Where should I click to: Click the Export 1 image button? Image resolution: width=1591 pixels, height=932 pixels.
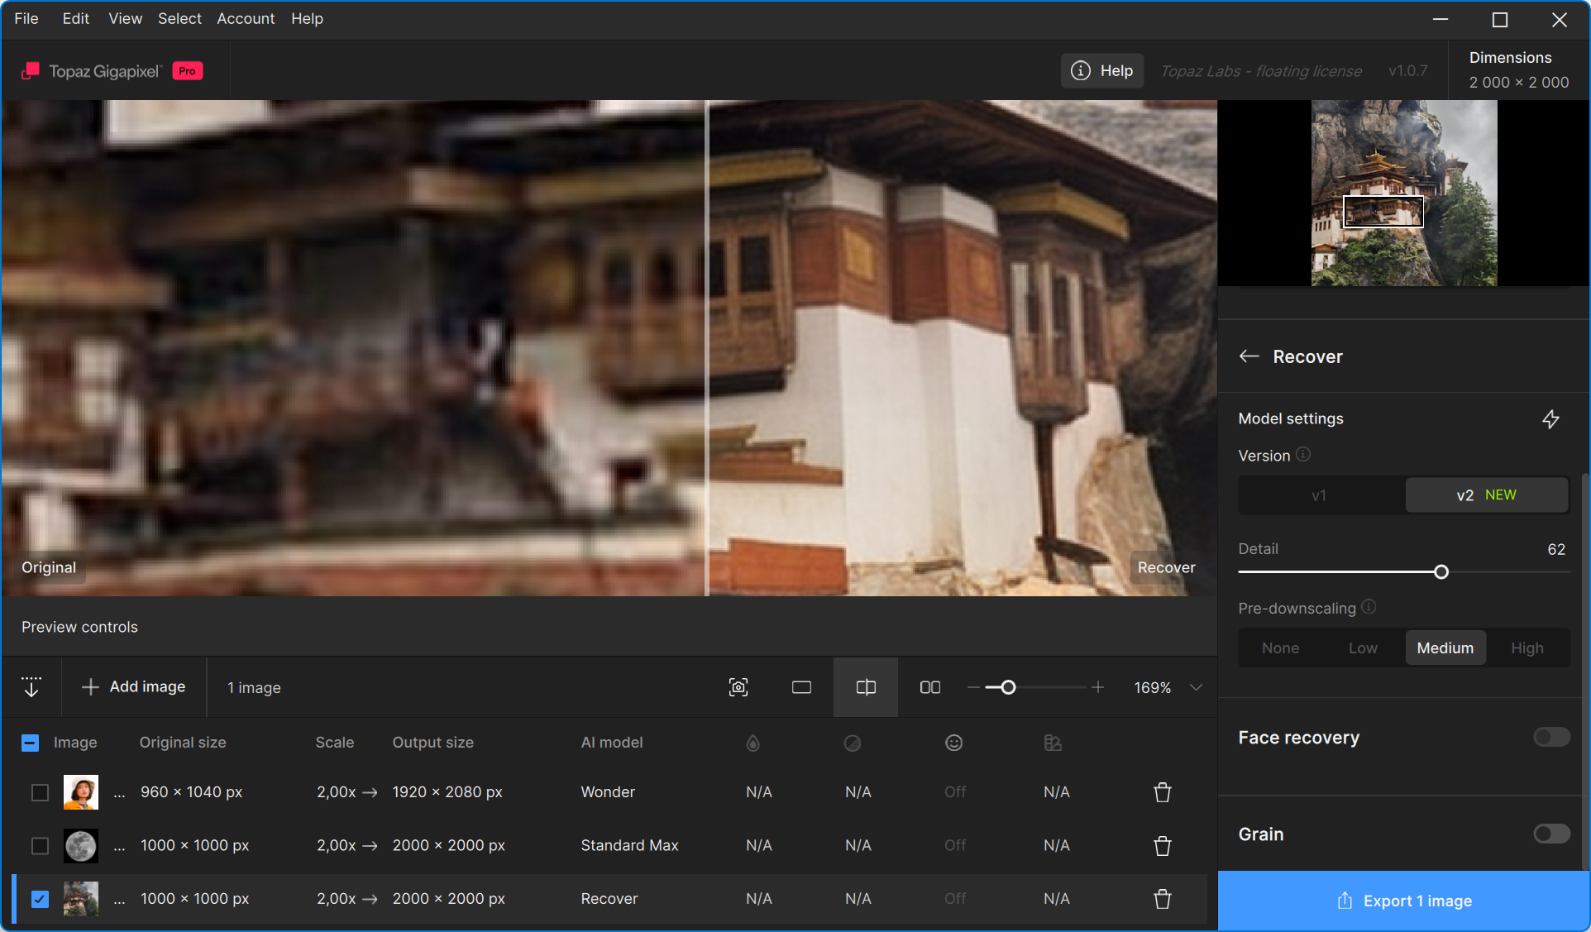(1404, 901)
